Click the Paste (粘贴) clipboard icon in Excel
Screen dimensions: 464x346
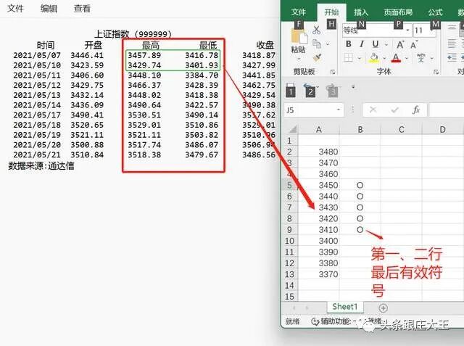click(x=298, y=36)
